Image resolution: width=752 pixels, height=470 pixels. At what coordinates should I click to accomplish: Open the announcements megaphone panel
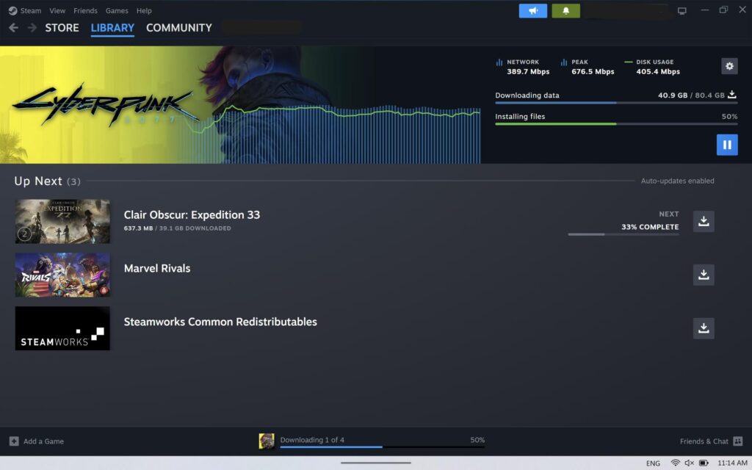(x=532, y=10)
